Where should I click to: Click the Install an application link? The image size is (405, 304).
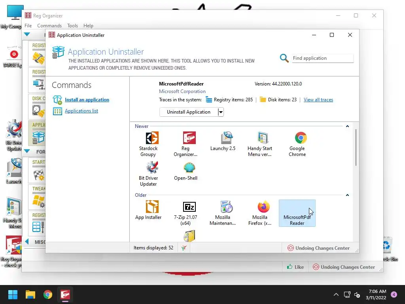coord(87,100)
